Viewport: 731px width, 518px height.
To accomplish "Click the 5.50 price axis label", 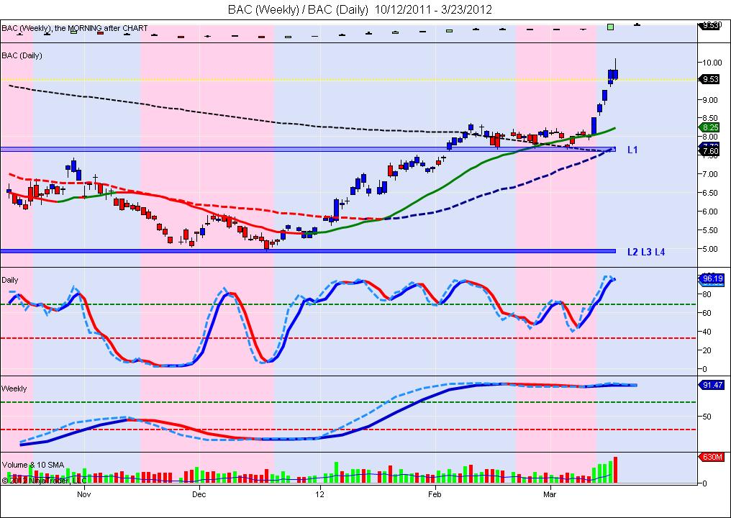I will coord(710,230).
